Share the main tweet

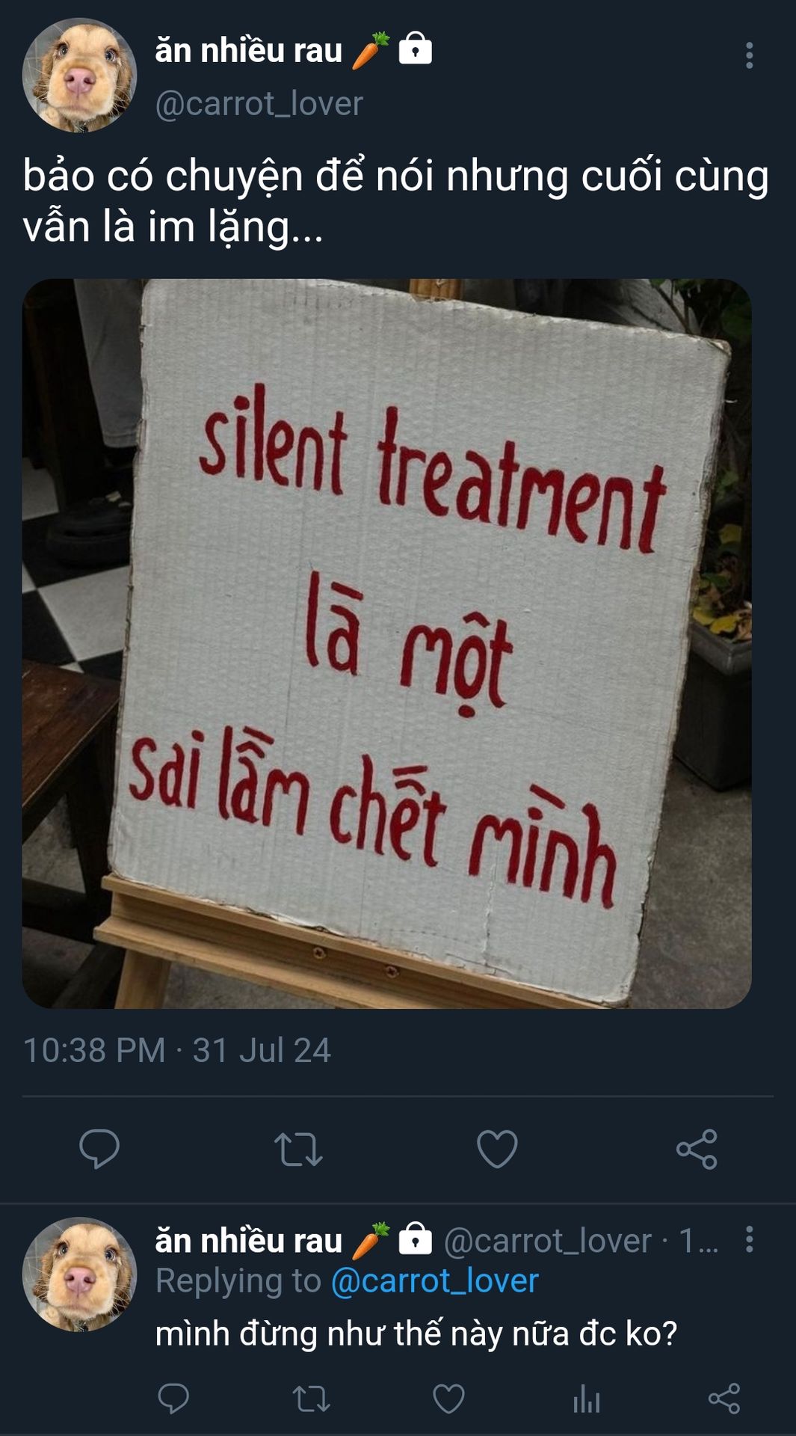pyautogui.click(x=697, y=1150)
